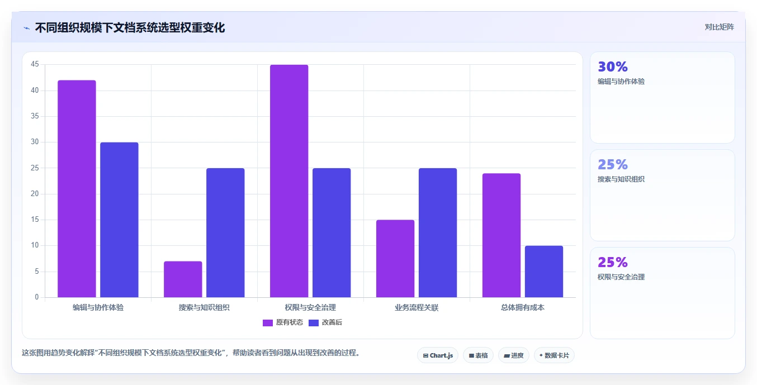The image size is (757, 385).
Task: Click the purple 业务流程关联 bar
Action: pos(395,259)
